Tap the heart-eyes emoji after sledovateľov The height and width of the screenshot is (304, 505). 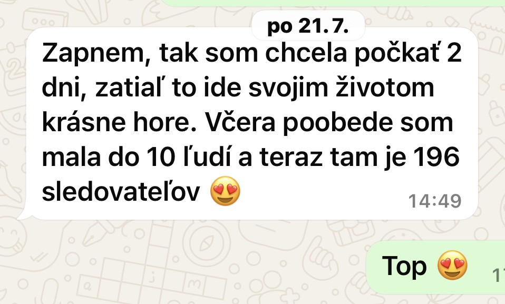225,191
